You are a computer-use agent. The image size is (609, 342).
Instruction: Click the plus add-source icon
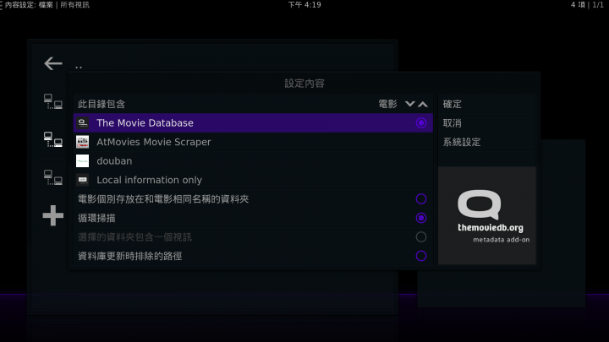coord(53,215)
